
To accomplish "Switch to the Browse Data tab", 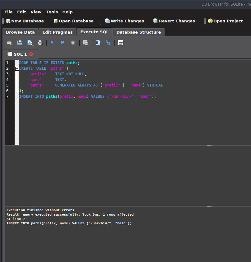I will click(x=20, y=32).
